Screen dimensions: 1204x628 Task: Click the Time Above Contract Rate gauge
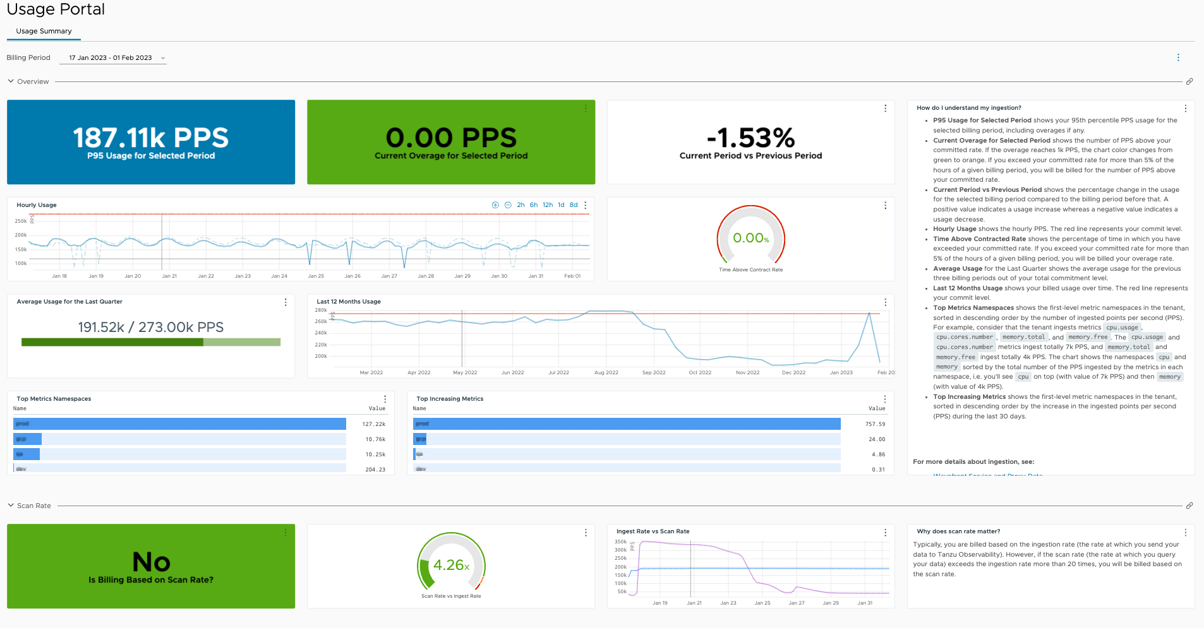[751, 235]
